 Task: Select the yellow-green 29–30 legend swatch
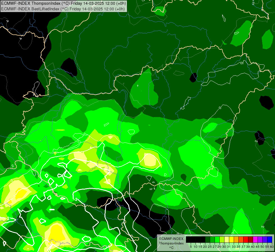point(222,239)
